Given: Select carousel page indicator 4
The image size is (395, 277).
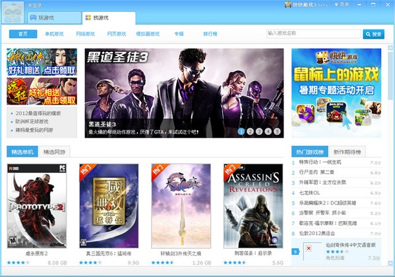Looking at the screenshot, I should (x=268, y=132).
